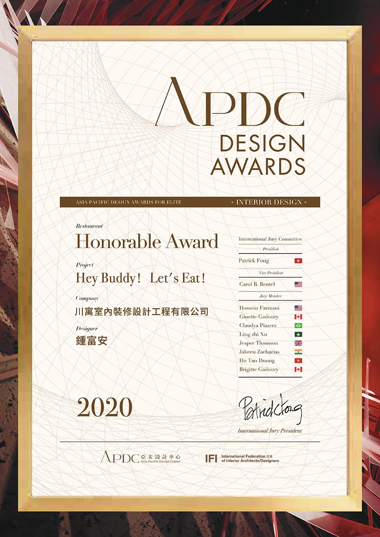Click the 'Restaurant' category label
The image size is (380, 537).
pos(89,226)
